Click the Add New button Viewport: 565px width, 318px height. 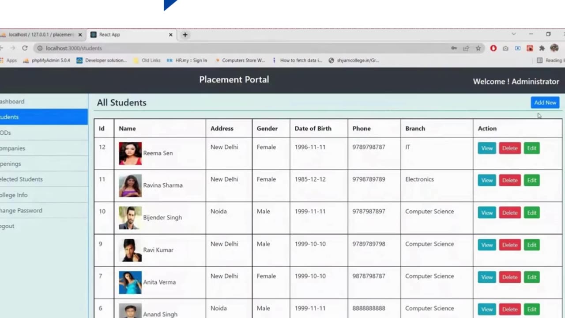545,102
